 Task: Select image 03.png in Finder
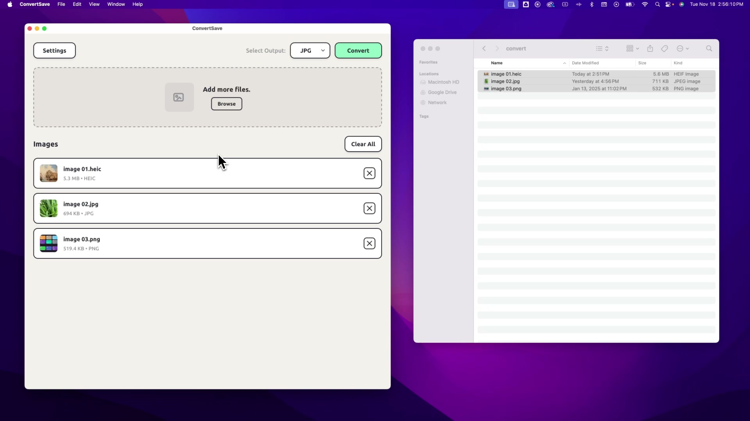coord(596,89)
